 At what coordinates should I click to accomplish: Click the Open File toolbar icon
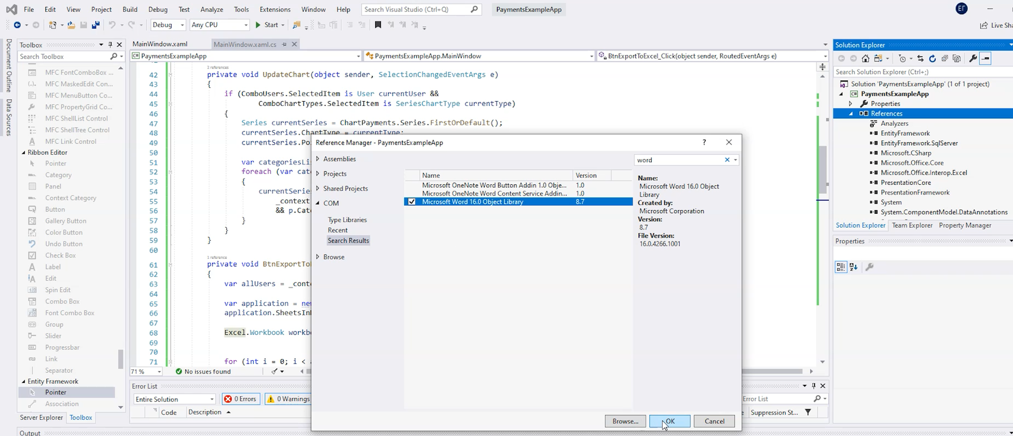coord(71,25)
